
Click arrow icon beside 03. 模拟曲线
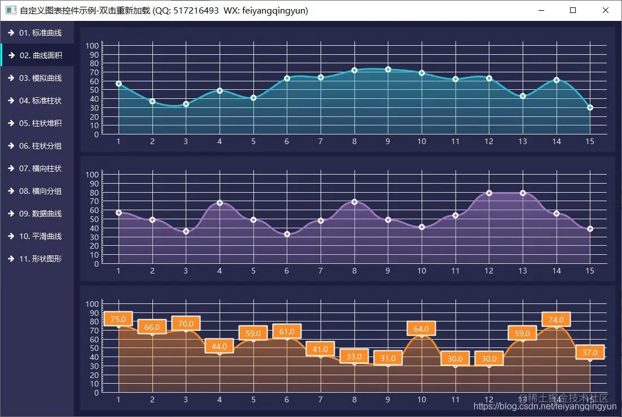click(11, 78)
